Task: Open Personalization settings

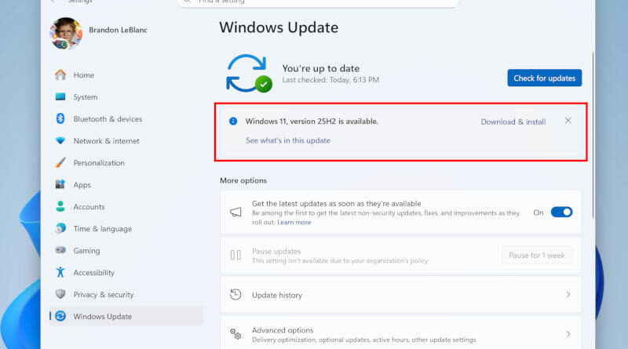Action: click(x=126, y=163)
